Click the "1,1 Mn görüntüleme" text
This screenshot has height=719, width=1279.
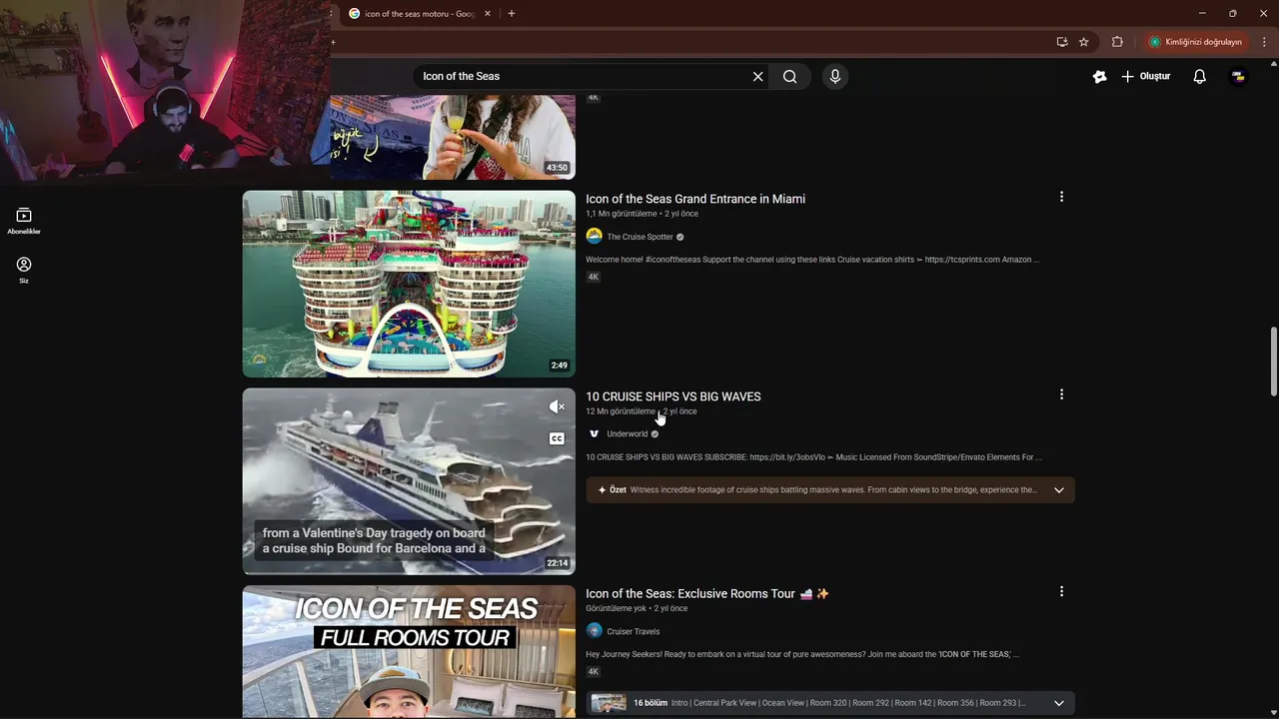point(622,214)
